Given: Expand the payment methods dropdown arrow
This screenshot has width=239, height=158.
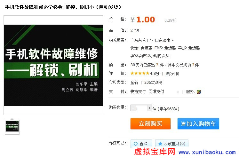Looking at the screenshot, I should tap(178, 92).
